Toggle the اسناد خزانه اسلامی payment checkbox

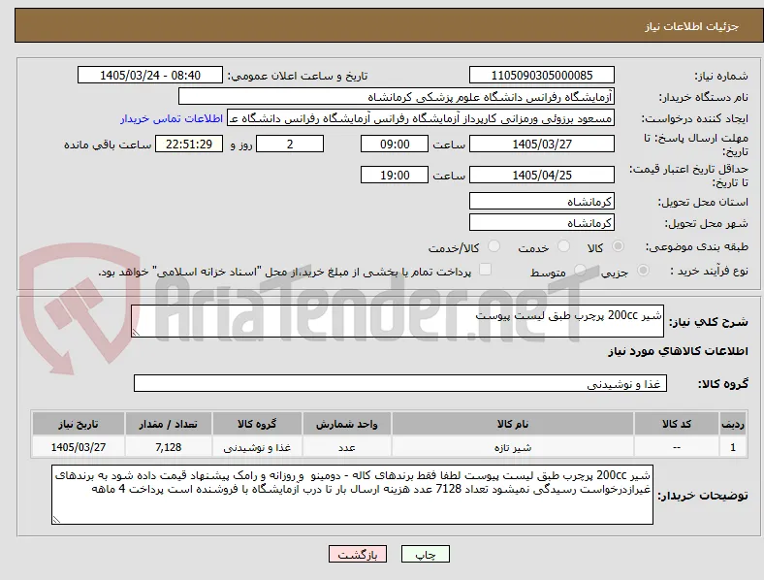(x=486, y=270)
